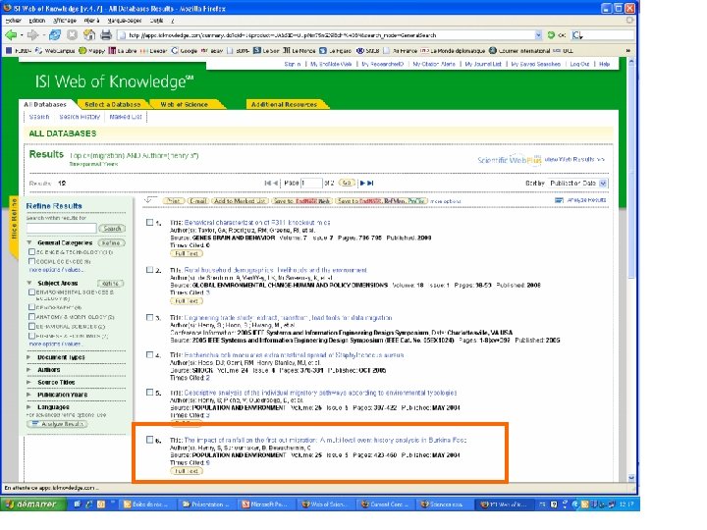Open Le Monde diplomatique bookmark
Viewport: 707px width, 530px height.
tap(453, 51)
